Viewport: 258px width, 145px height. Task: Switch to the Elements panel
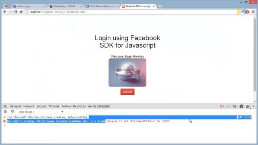(x=15, y=106)
